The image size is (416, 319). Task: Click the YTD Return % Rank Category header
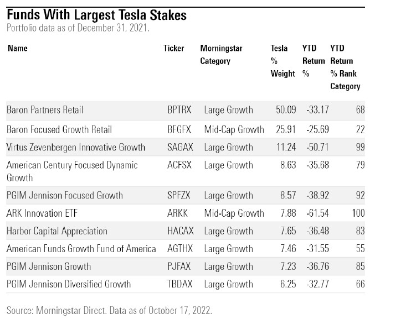tap(345, 67)
